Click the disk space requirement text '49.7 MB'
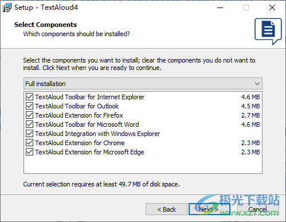Viewport: 286px width, 222px height. tap(130, 184)
